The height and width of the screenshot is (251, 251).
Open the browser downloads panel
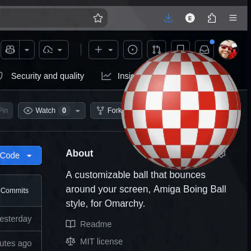[168, 18]
